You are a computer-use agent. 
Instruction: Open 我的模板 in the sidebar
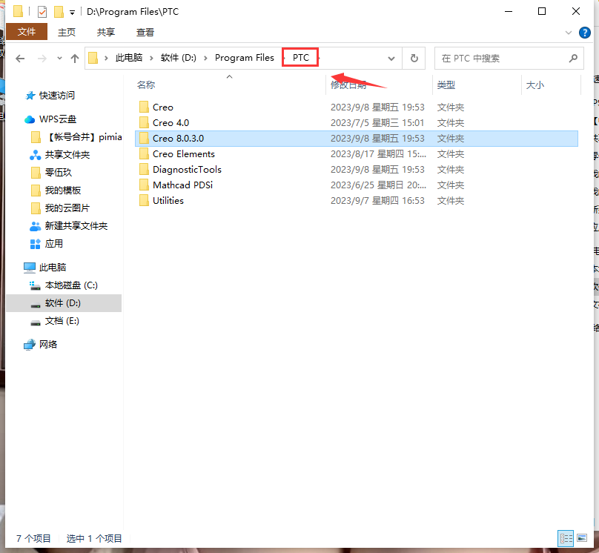tap(63, 191)
